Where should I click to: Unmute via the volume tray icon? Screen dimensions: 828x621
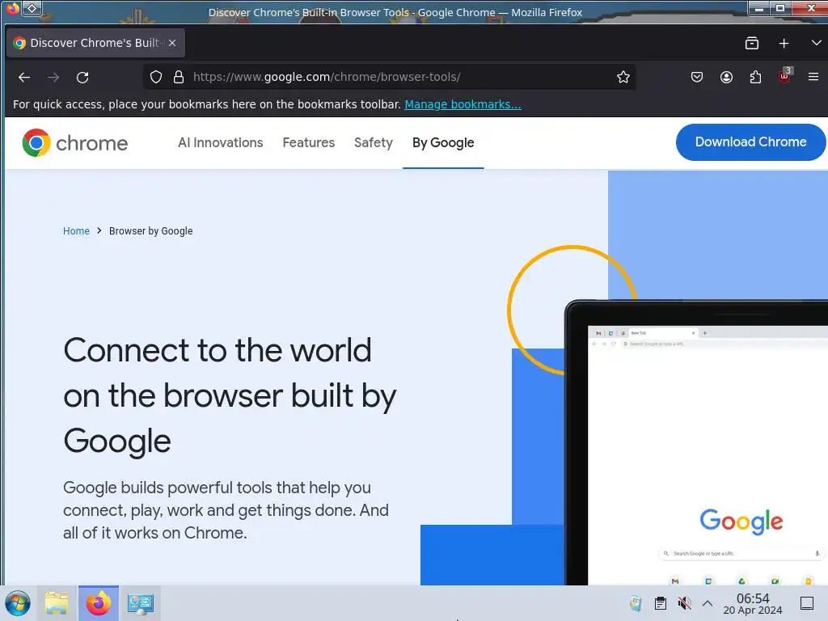[684, 603]
